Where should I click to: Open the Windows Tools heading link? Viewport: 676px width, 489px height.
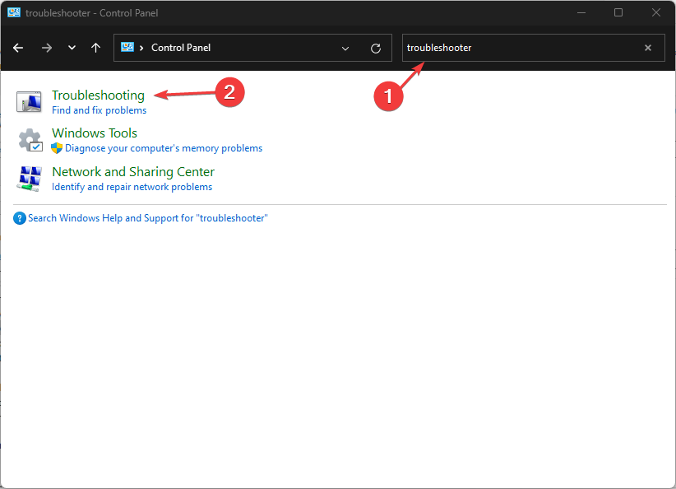pos(95,133)
